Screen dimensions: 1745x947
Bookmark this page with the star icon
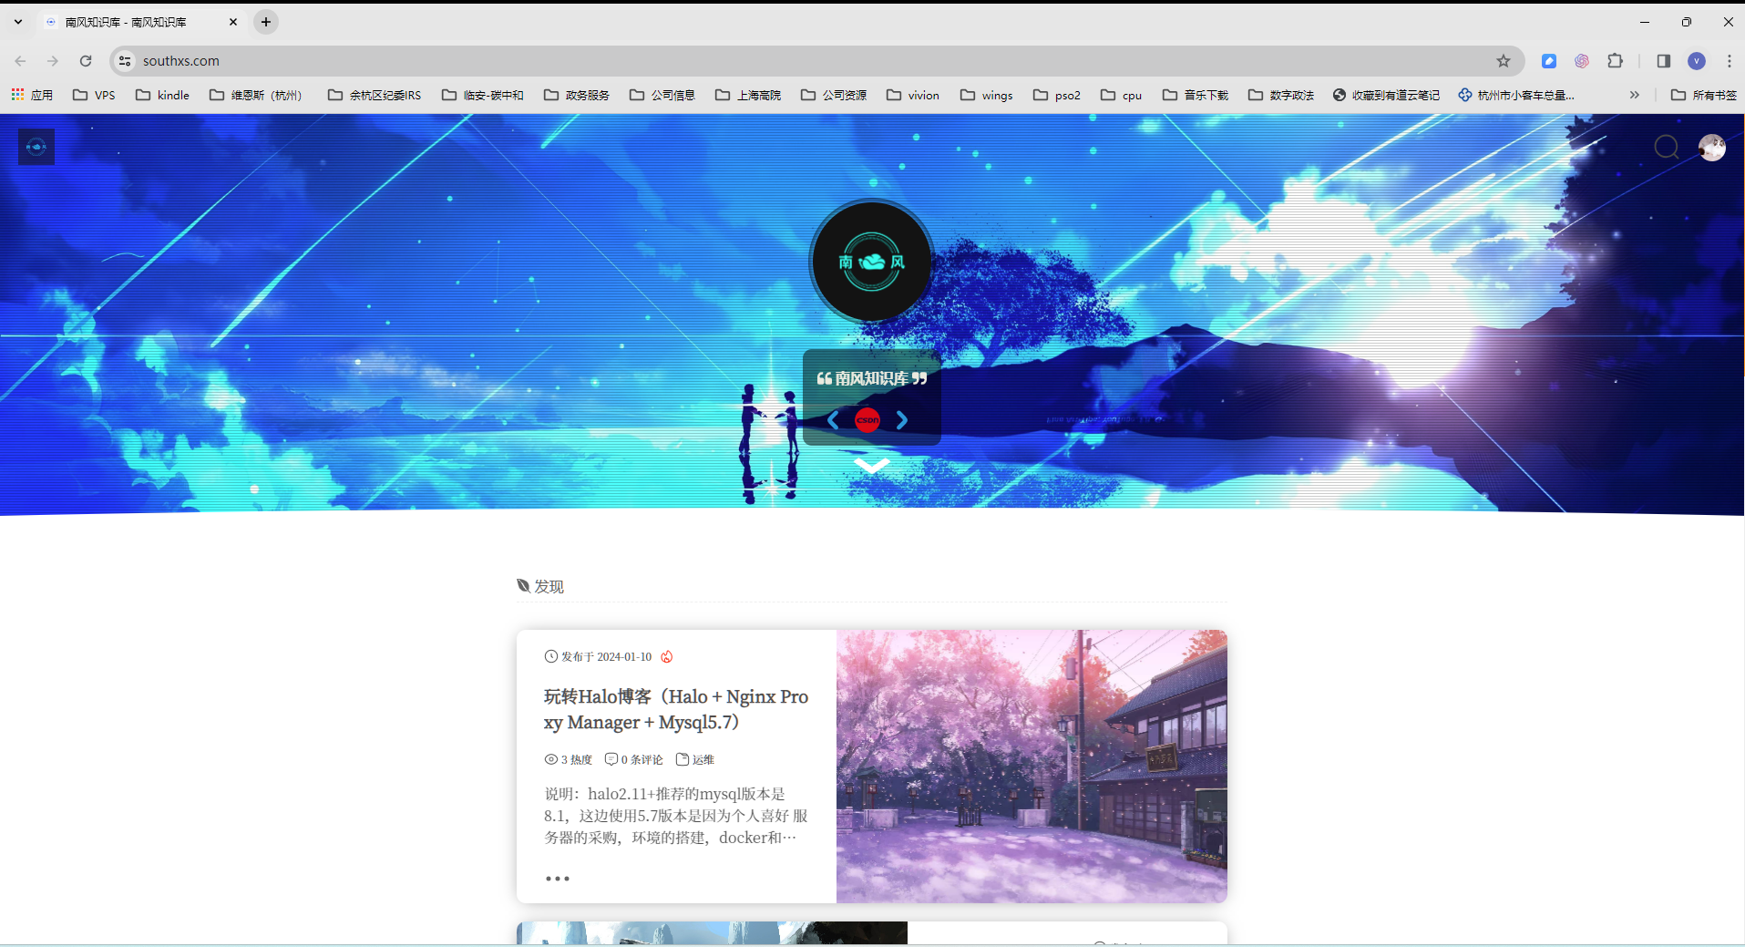tap(1503, 61)
